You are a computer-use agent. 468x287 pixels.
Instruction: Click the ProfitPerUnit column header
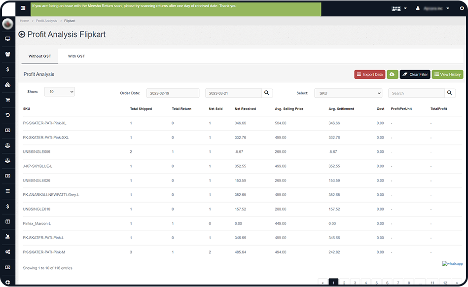[401, 109]
